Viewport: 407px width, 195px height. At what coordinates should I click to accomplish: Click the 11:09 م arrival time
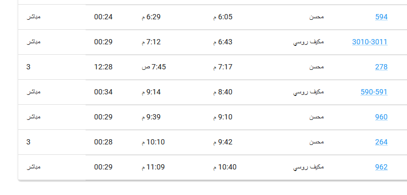click(x=153, y=167)
